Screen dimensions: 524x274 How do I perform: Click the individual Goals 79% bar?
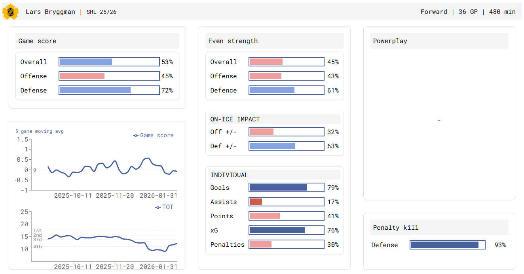click(x=286, y=187)
